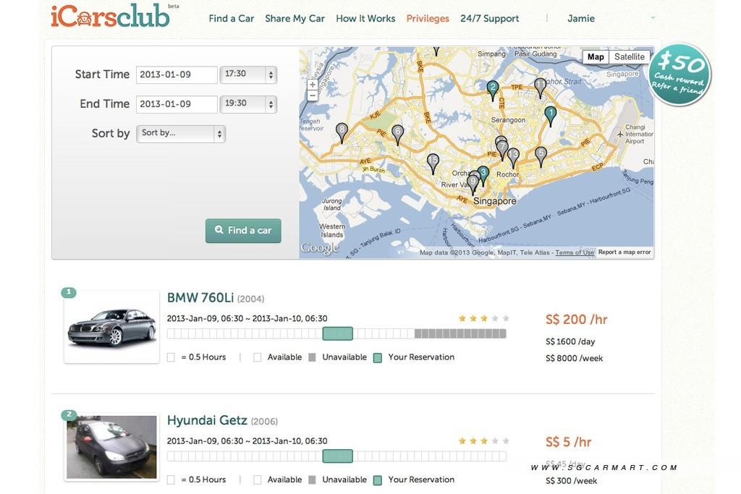Click the iCarsclub logo
Image resolution: width=741 pixels, height=494 pixels.
click(110, 17)
